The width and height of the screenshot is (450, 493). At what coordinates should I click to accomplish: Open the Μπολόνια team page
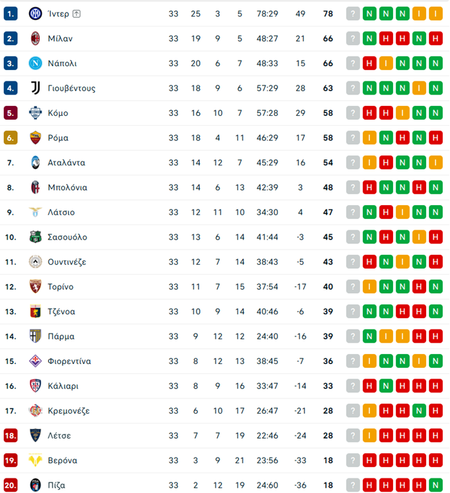(67, 187)
